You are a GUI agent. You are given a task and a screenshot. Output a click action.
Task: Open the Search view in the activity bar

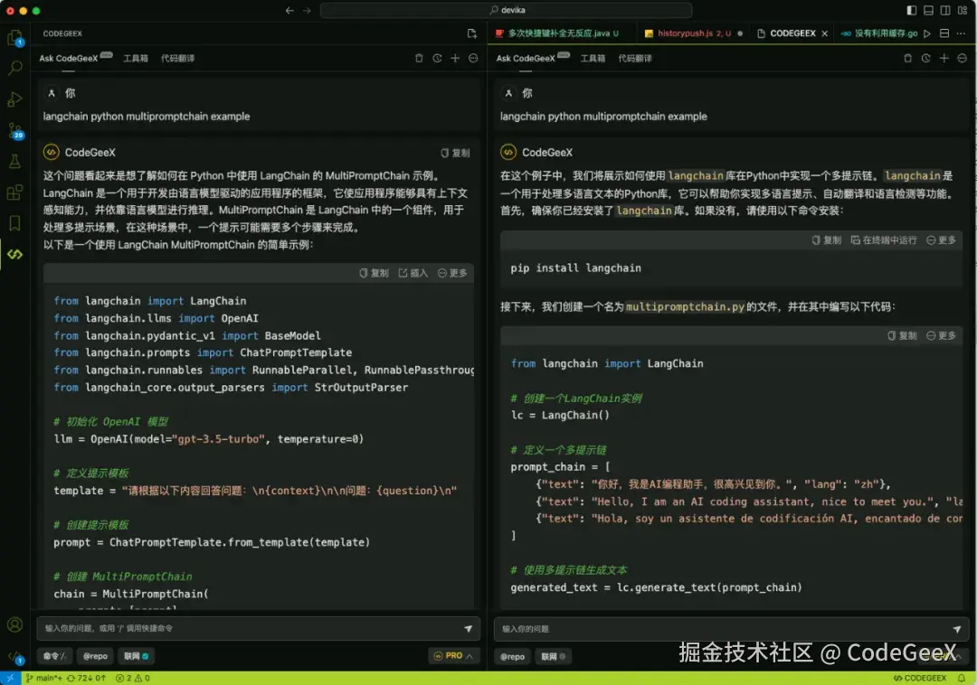15,68
